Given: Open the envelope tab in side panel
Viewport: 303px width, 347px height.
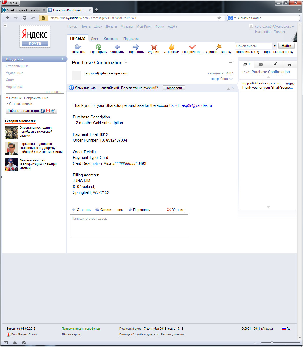Looking at the screenshot, I should pos(261,64).
